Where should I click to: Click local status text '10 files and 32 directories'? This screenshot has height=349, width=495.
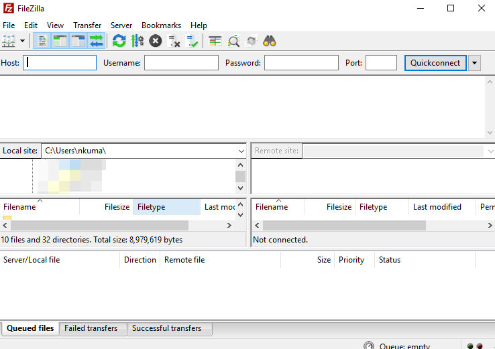(x=45, y=240)
